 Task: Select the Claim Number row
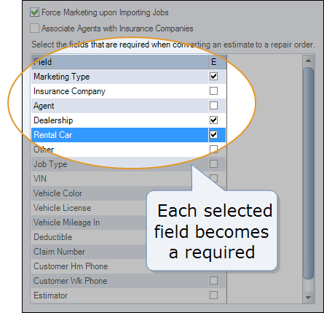click(x=129, y=252)
